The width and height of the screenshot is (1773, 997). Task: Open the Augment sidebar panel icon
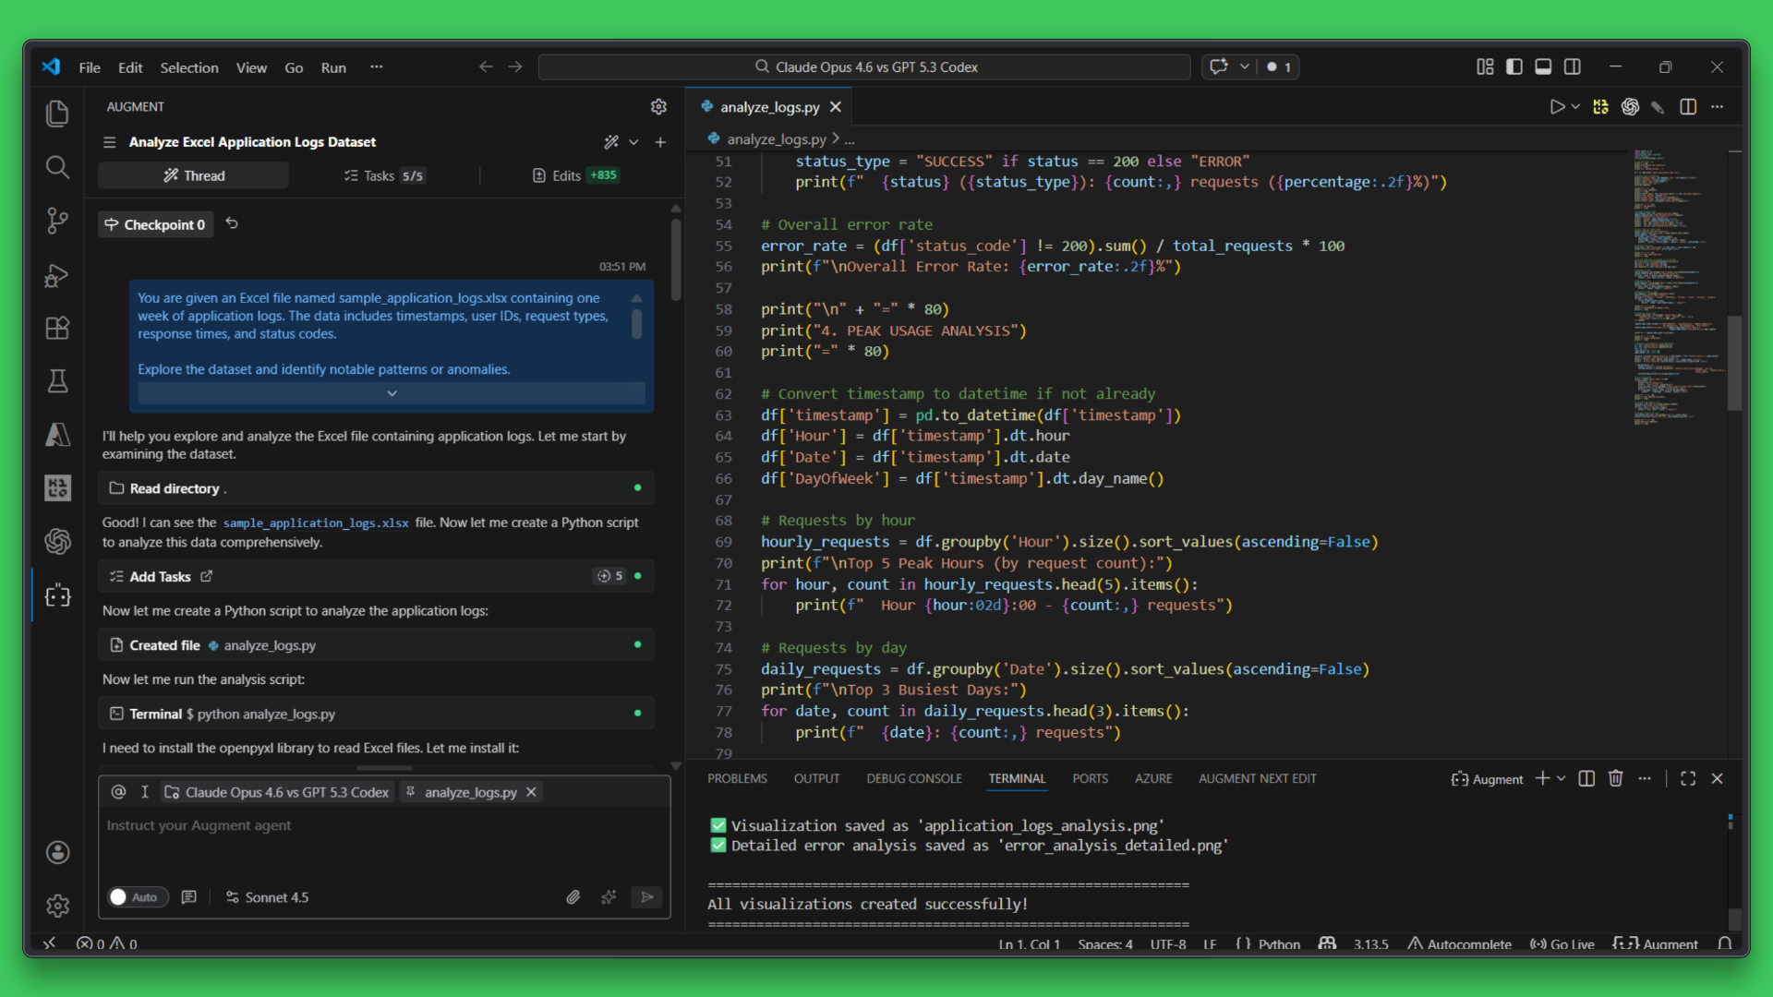tap(57, 595)
